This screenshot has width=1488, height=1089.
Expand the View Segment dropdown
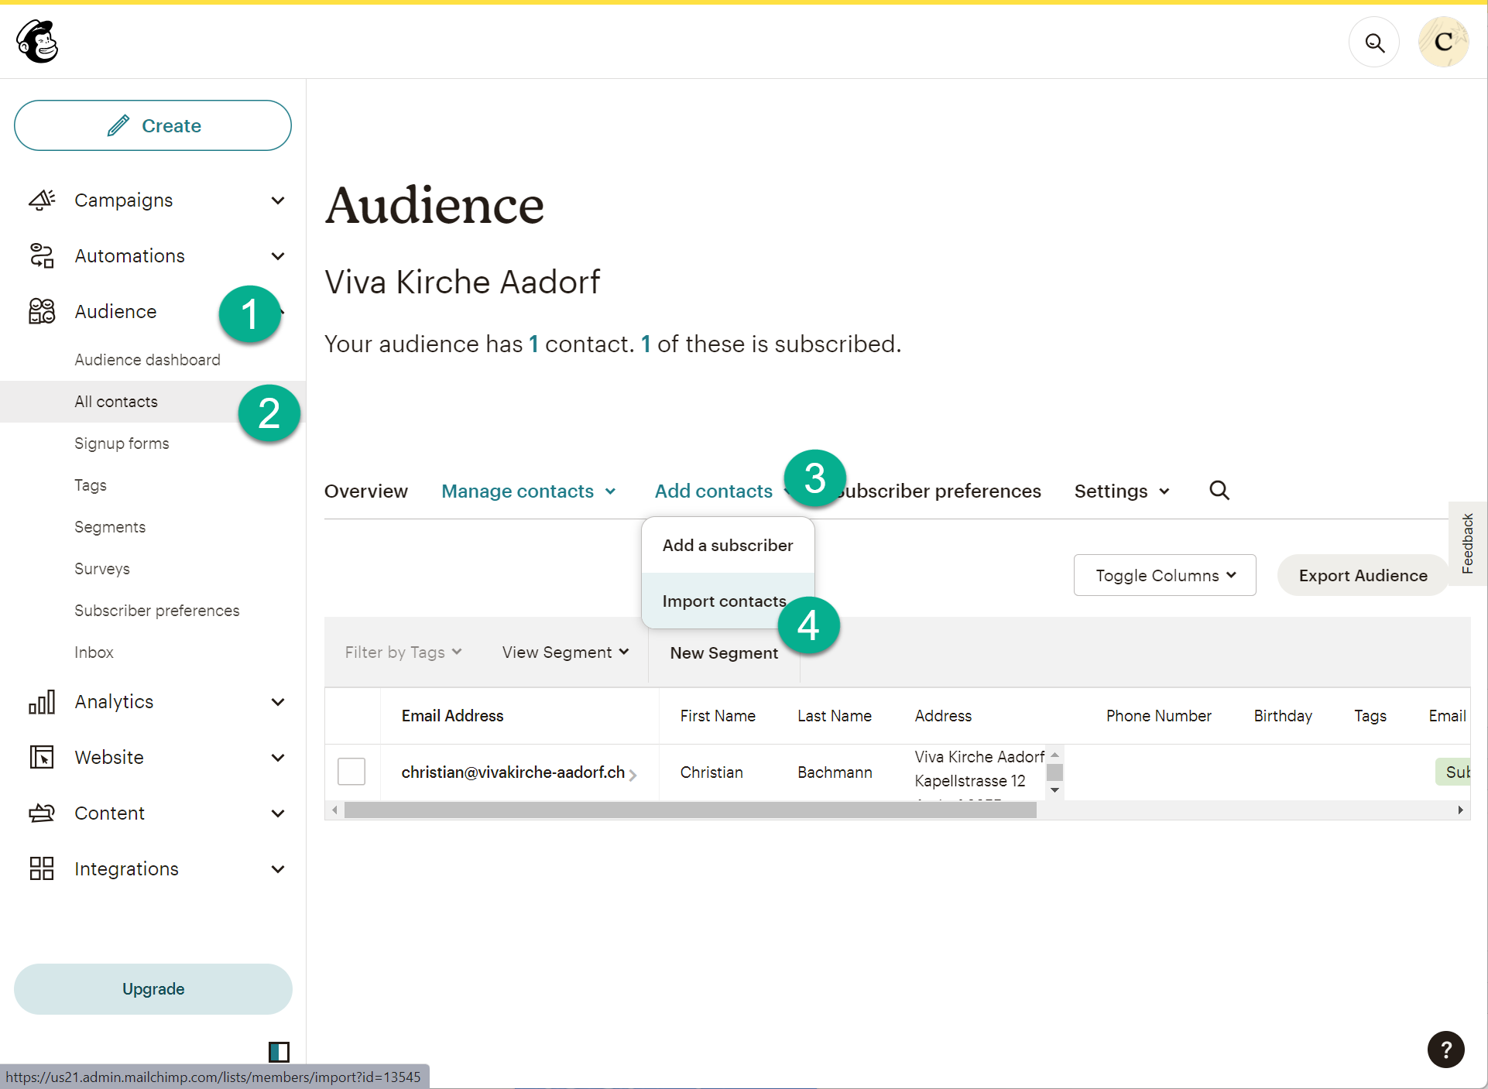pos(565,652)
